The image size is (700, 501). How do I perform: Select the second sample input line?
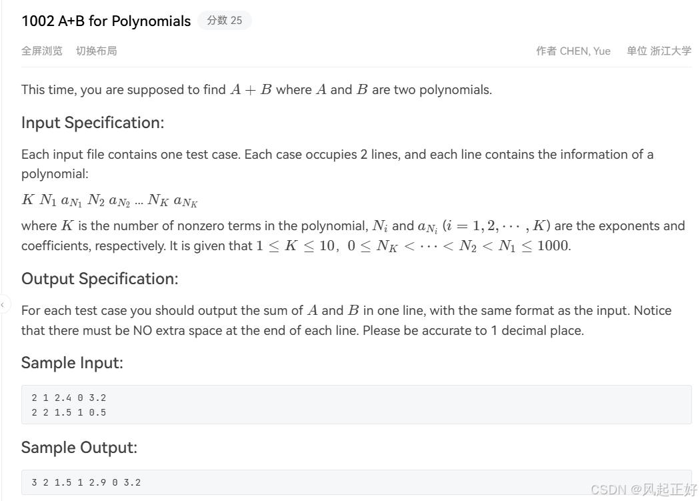69,412
